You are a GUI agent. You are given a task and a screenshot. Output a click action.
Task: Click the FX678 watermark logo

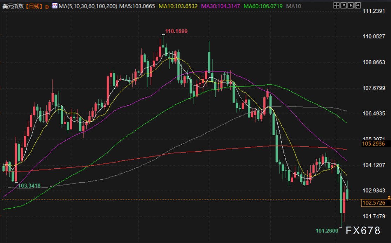coord(363,230)
